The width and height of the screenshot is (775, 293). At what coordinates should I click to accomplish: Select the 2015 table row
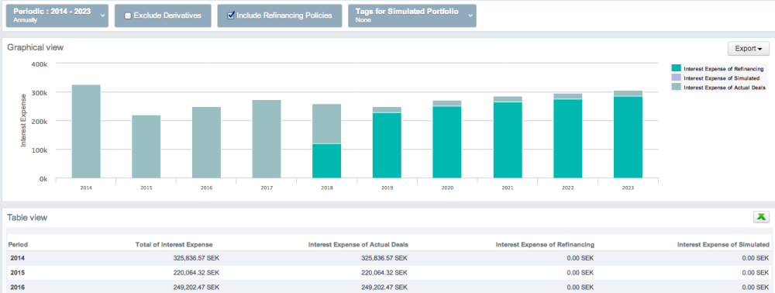(x=387, y=272)
